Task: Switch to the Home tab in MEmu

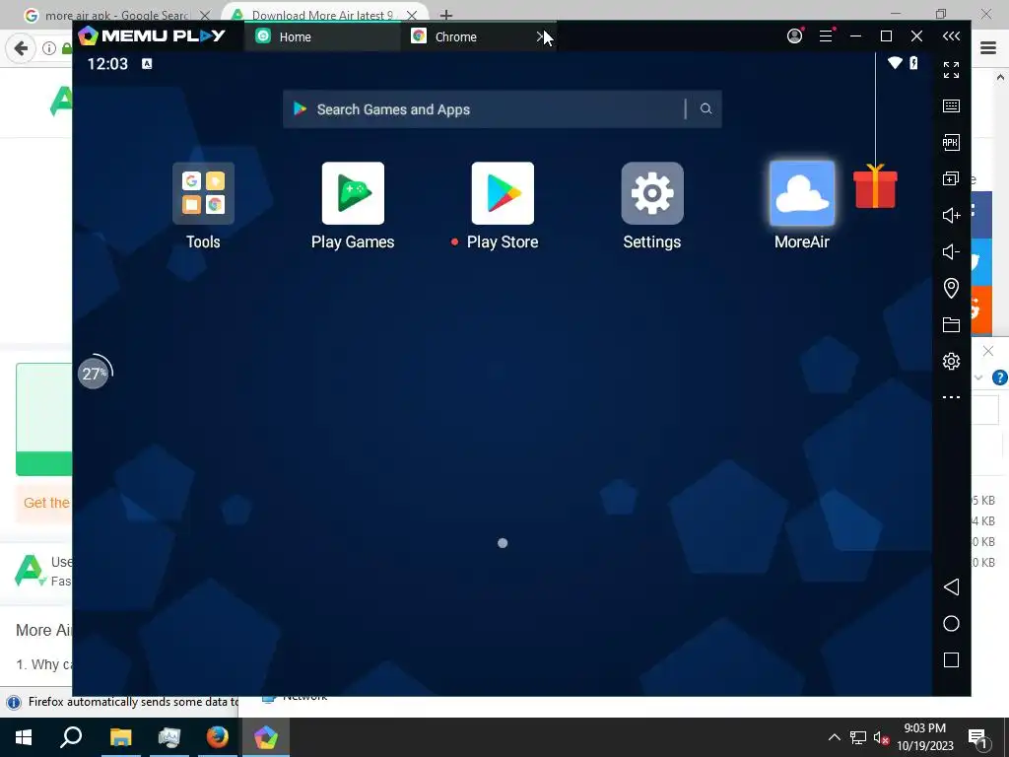Action: point(322,36)
